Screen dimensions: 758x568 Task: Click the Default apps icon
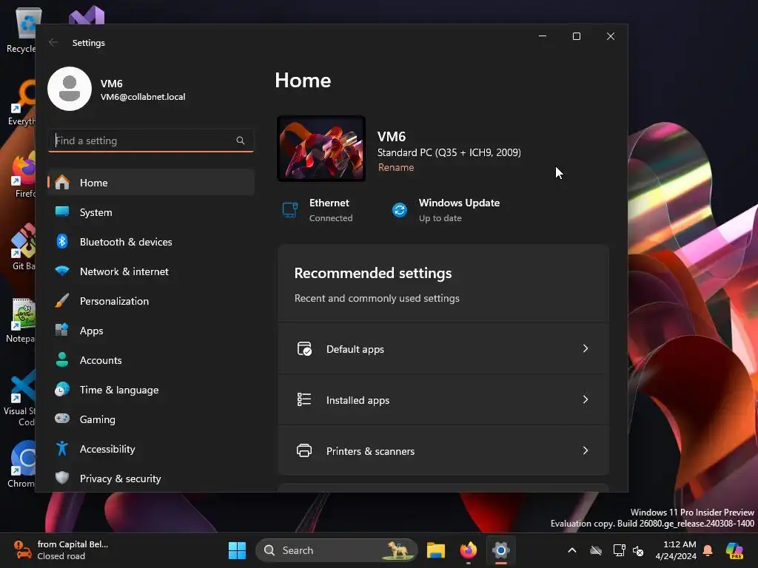(x=304, y=349)
